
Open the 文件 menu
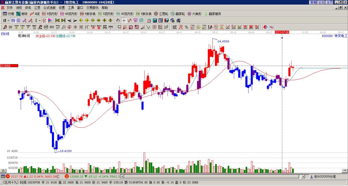[x=9, y=8]
